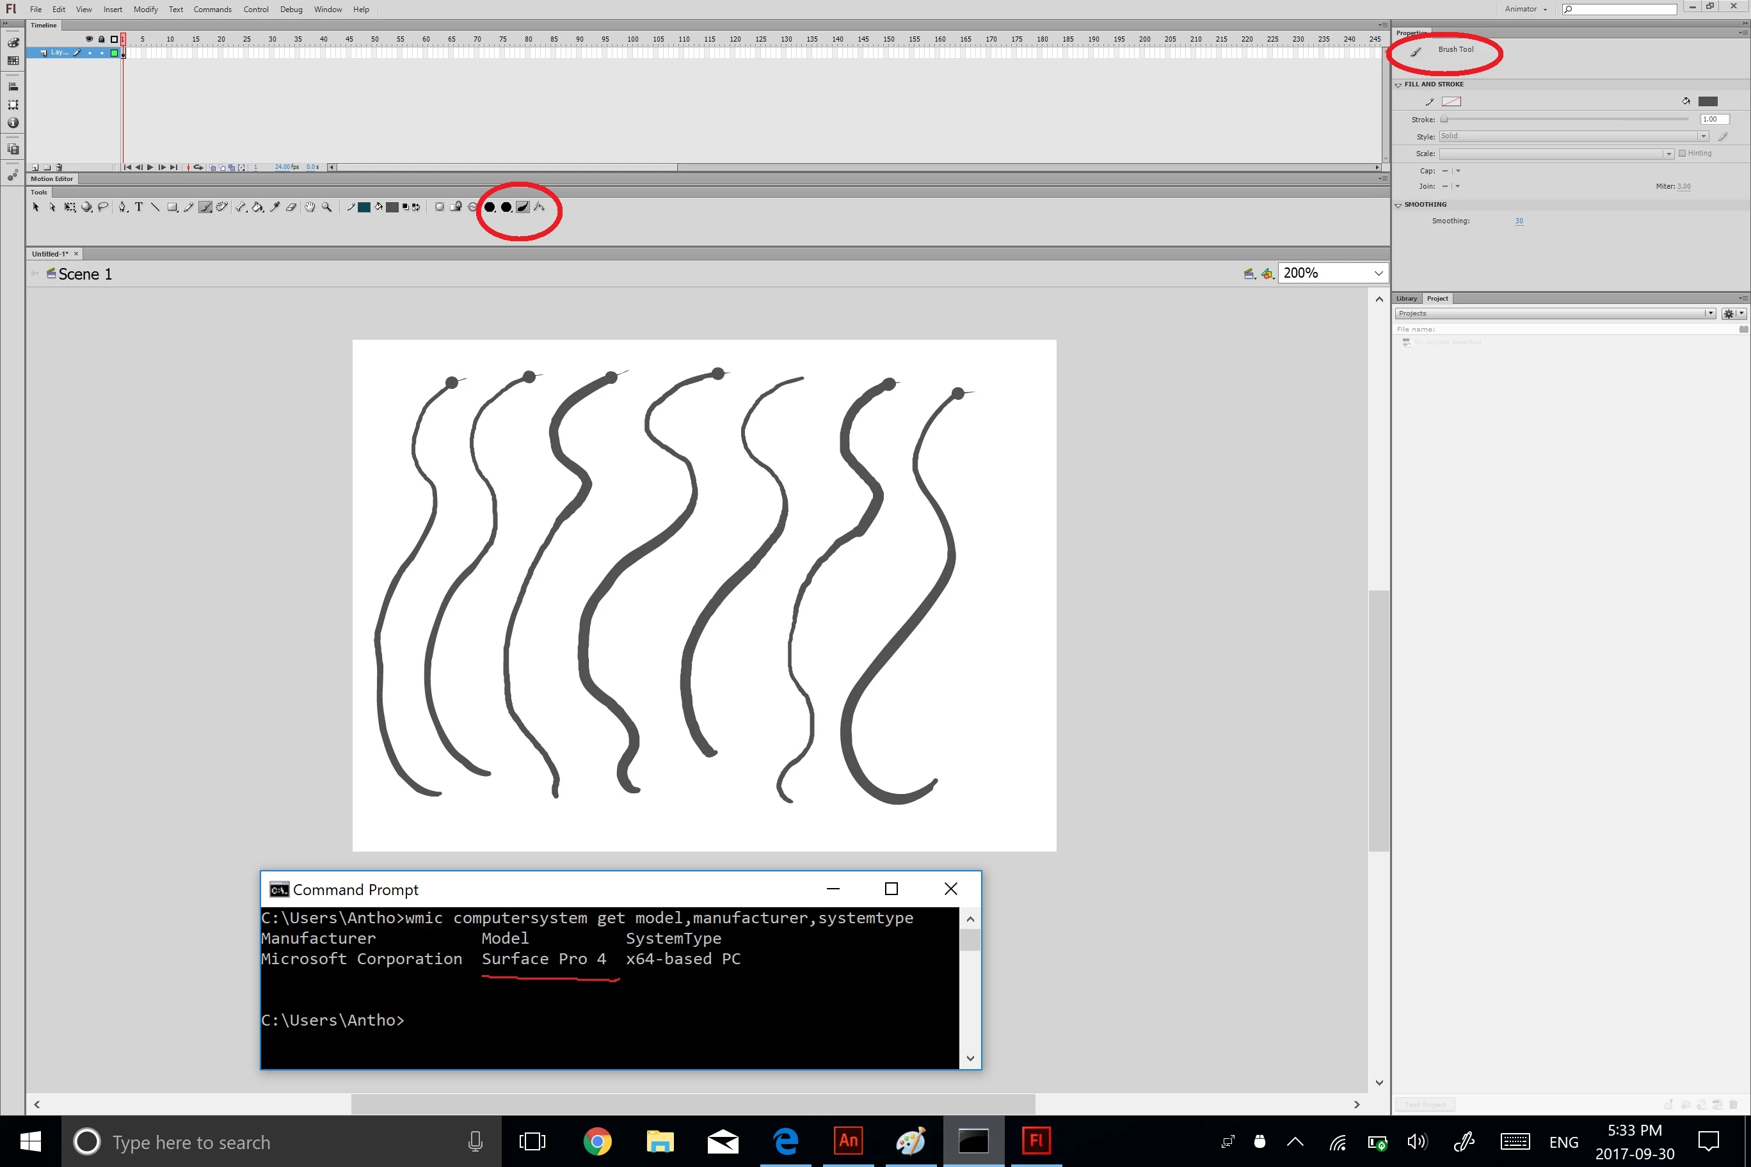
Task: Click the Pen tool icon
Action: pos(122,207)
